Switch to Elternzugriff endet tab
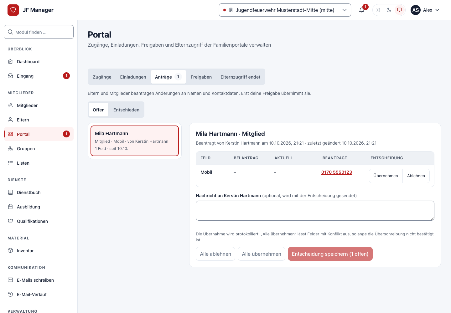Image resolution: width=451 pixels, height=313 pixels. tap(241, 77)
